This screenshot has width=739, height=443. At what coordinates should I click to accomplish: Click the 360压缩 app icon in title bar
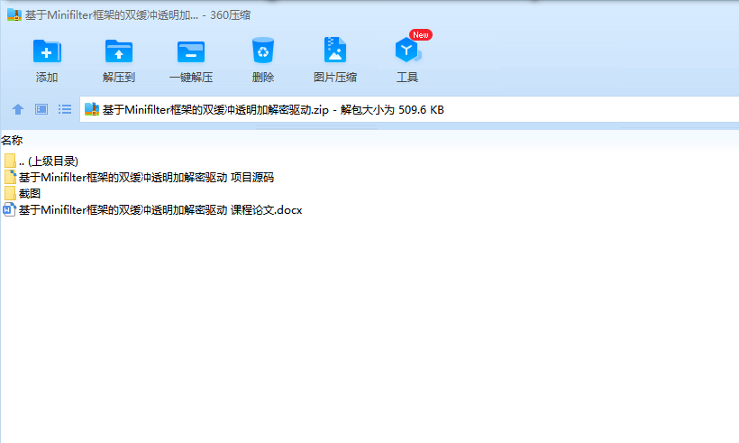(x=14, y=14)
